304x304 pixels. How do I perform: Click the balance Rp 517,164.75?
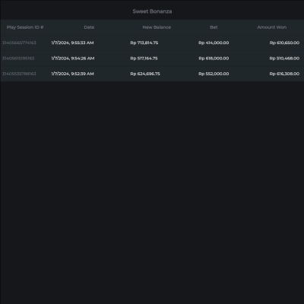pos(144,59)
